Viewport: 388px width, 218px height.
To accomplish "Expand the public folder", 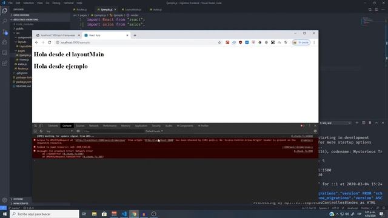I will 19,28.
